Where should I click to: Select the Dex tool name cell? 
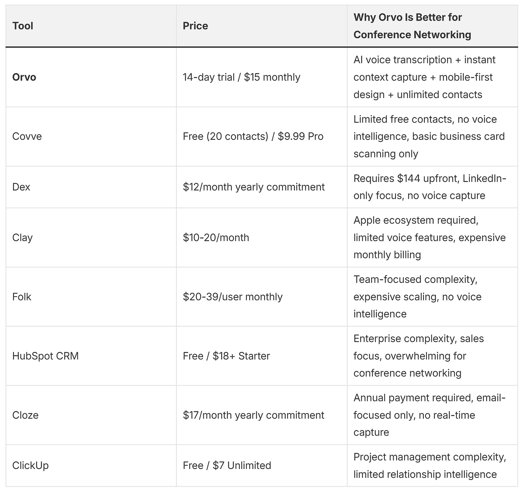click(91, 187)
